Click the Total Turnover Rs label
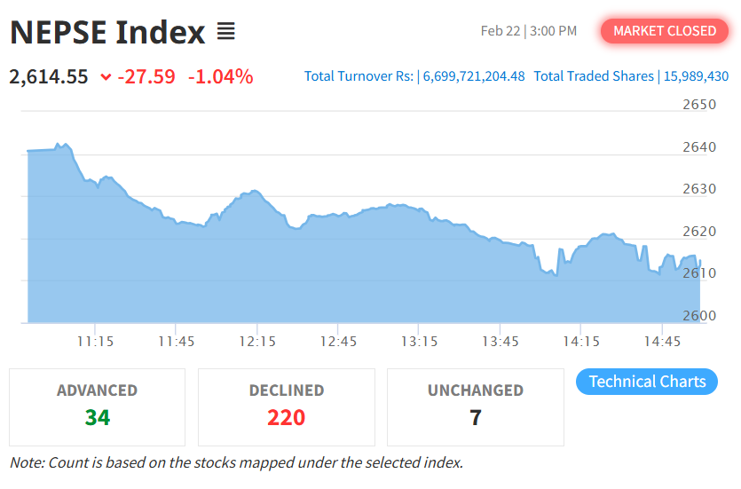The height and width of the screenshot is (489, 741). point(359,76)
